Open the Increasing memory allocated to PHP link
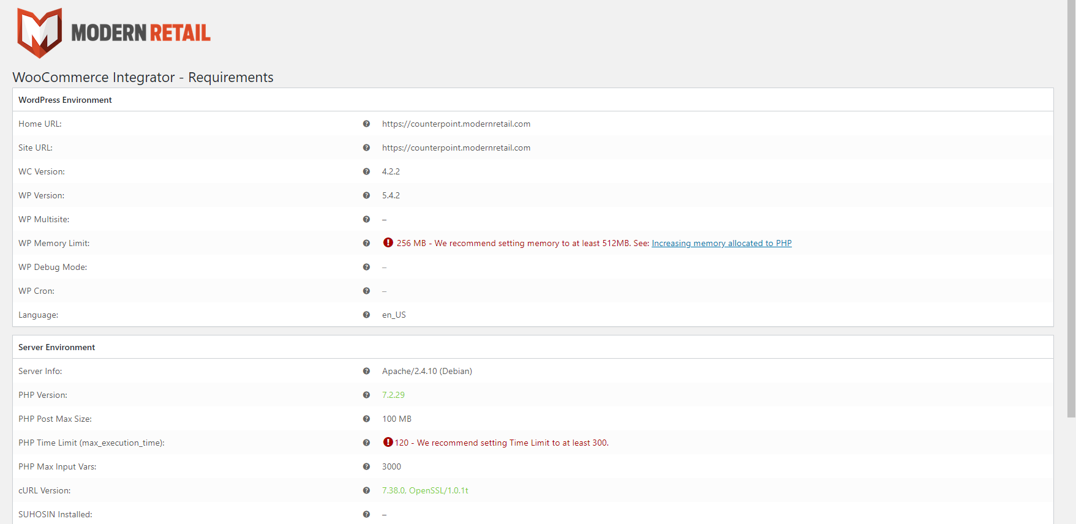The image size is (1076, 524). [x=721, y=243]
